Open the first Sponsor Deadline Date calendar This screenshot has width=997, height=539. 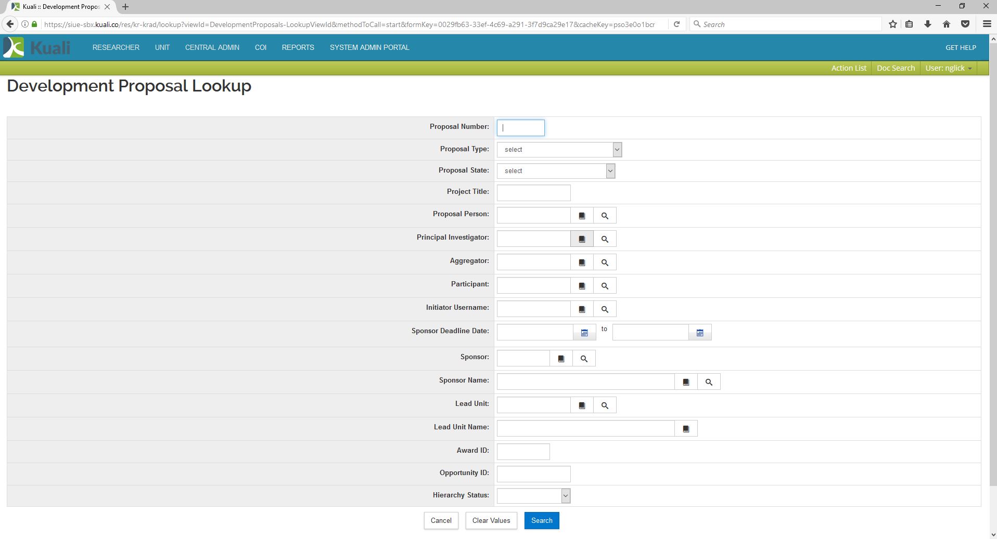pyautogui.click(x=584, y=333)
